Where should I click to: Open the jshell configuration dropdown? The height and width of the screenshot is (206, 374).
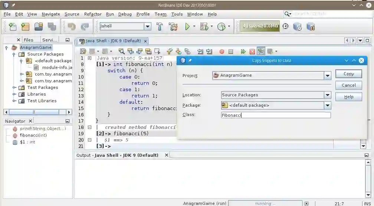tap(148, 26)
